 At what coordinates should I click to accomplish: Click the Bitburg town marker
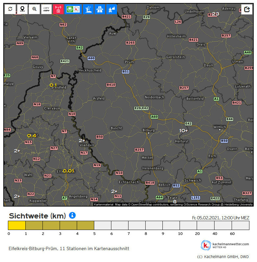click(x=148, y=133)
